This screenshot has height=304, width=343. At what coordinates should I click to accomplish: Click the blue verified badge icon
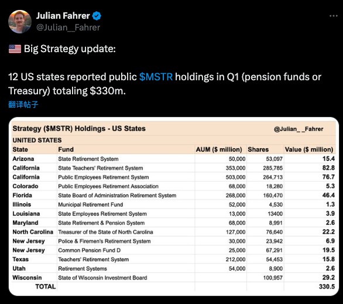pos(97,16)
